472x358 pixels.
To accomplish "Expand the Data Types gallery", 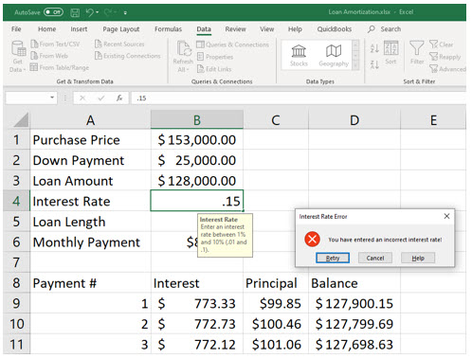I will tap(355, 65).
